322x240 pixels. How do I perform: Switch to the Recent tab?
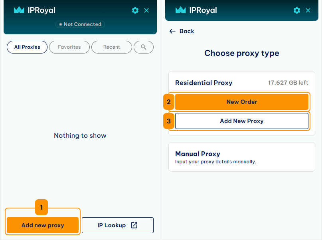[111, 47]
